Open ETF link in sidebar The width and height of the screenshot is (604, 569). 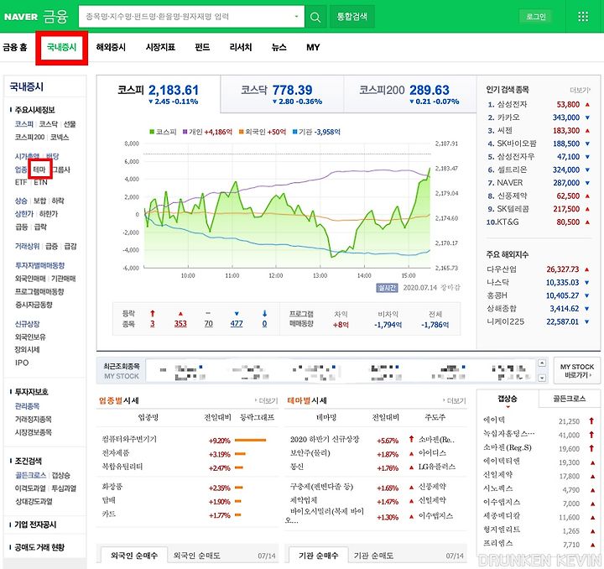tap(21, 182)
